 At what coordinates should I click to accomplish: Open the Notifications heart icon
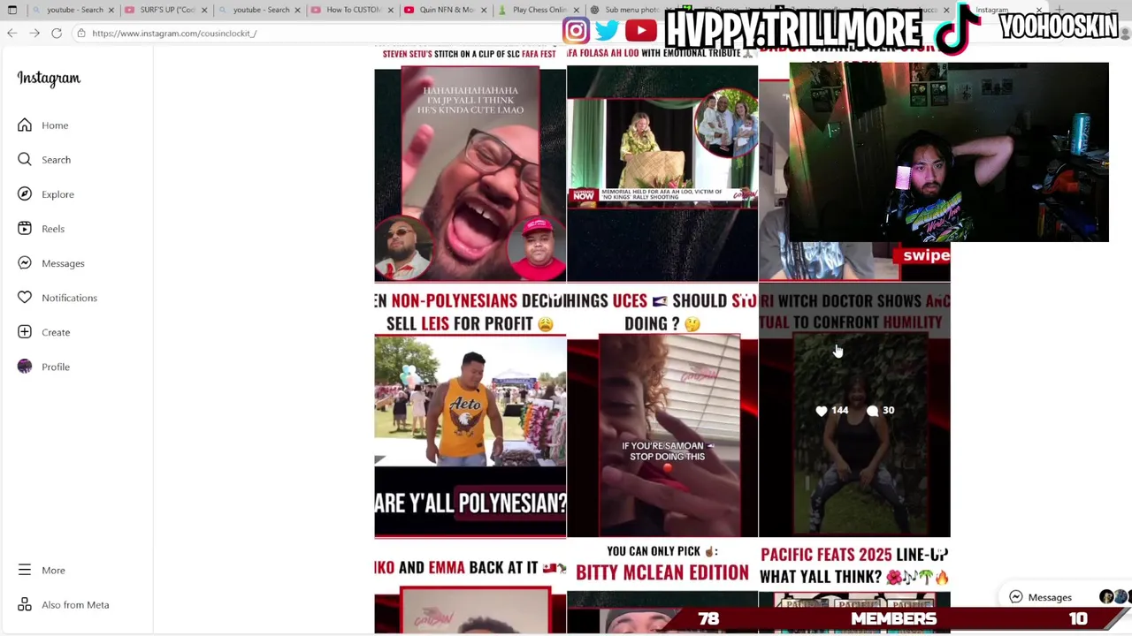[25, 298]
